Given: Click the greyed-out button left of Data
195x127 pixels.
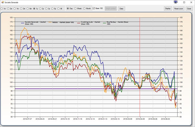Looking at the screenshot, I should click(111, 8).
